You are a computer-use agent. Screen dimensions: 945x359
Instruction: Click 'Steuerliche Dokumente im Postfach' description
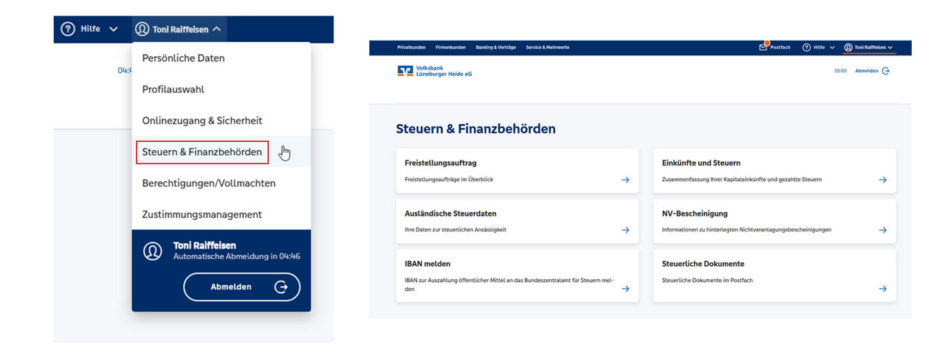707,281
